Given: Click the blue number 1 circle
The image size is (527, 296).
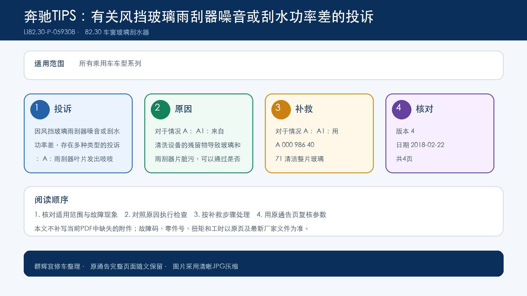Looking at the screenshot, I should coord(40,110).
